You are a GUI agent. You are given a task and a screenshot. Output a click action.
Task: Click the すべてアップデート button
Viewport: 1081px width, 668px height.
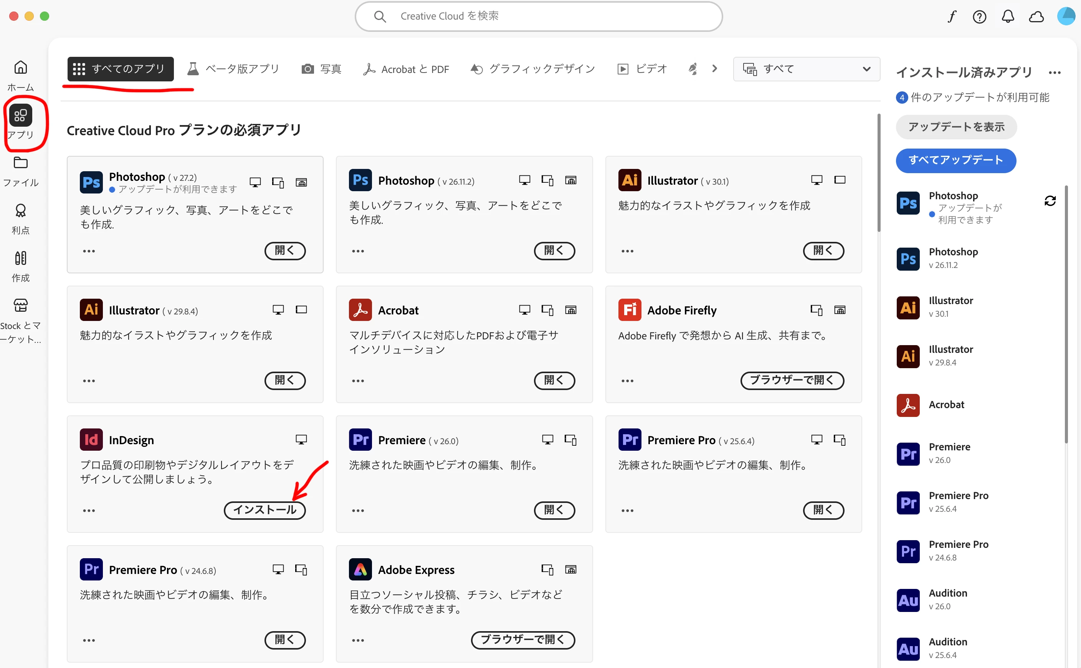point(955,160)
